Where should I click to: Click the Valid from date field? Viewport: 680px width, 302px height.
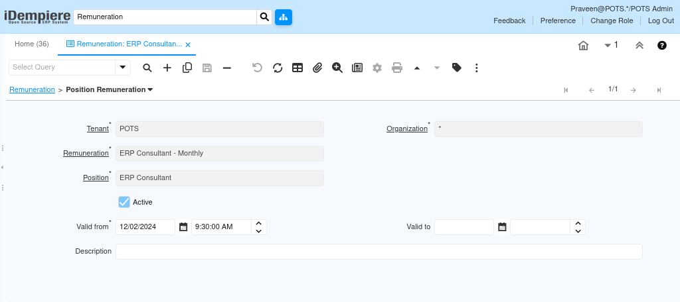tap(145, 226)
